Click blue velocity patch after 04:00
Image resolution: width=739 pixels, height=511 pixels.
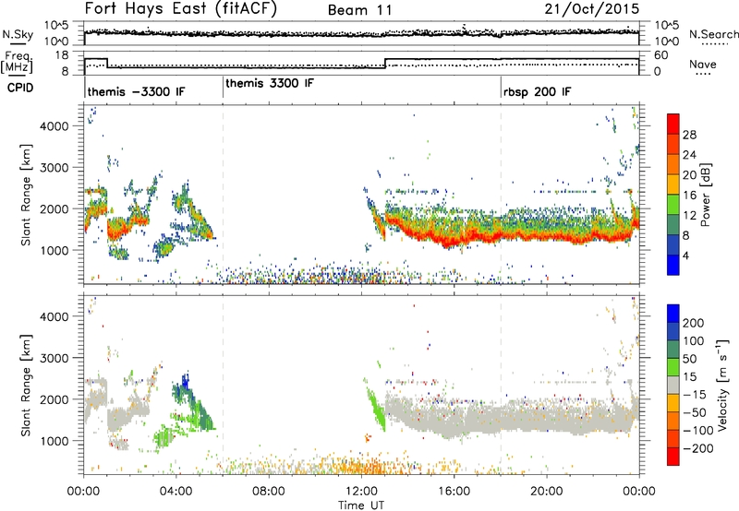point(186,381)
